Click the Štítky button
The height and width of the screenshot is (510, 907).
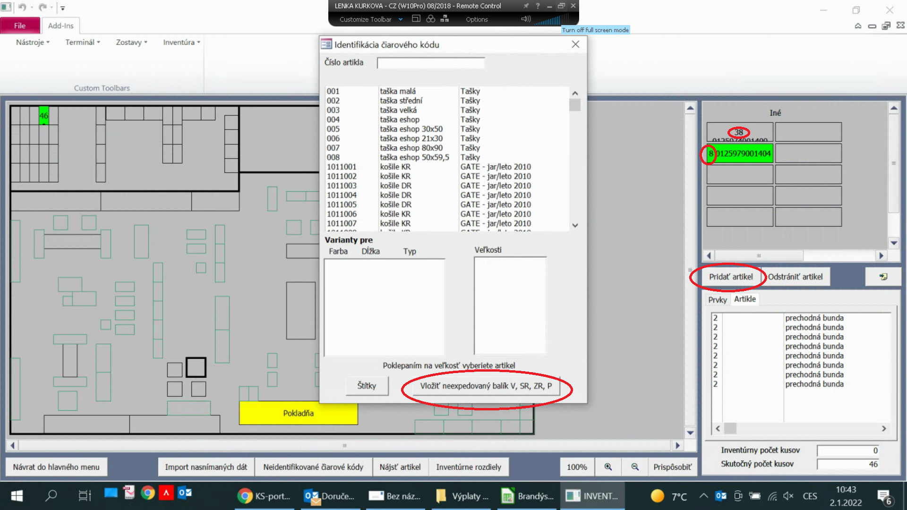pyautogui.click(x=367, y=386)
